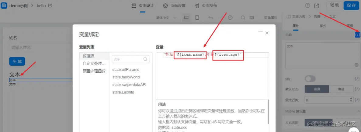The image size is (361, 132).
Task: Select the large 文本 heading on canvas
Action: tap(15, 75)
